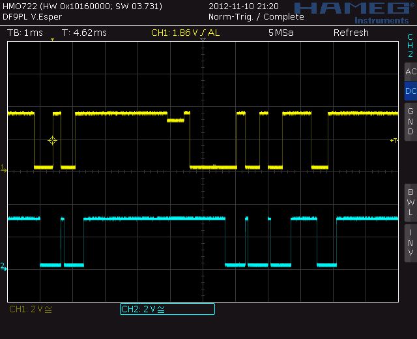Click the HAMEG Instruments logo

(354, 13)
